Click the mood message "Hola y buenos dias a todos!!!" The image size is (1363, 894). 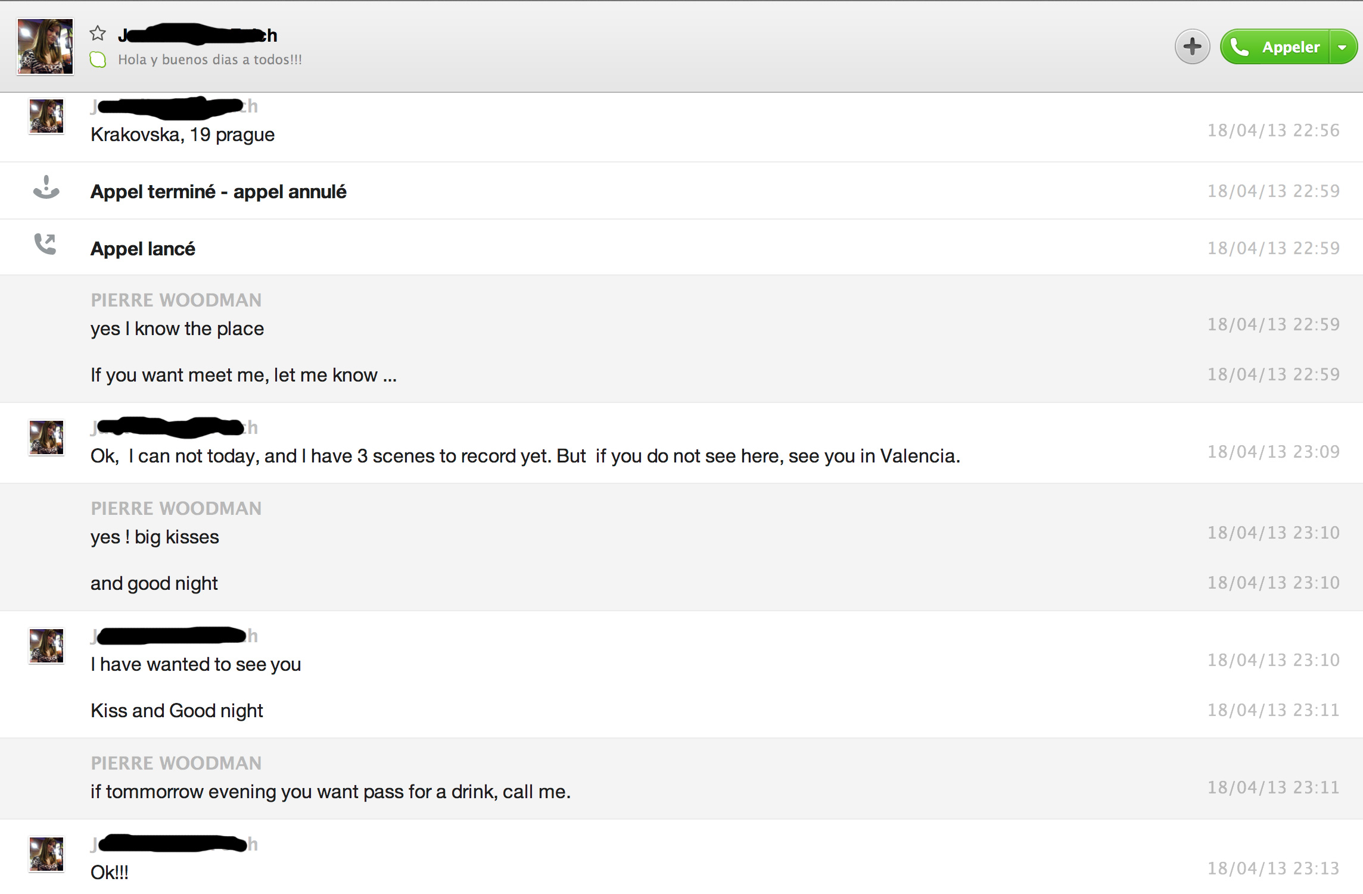(210, 60)
